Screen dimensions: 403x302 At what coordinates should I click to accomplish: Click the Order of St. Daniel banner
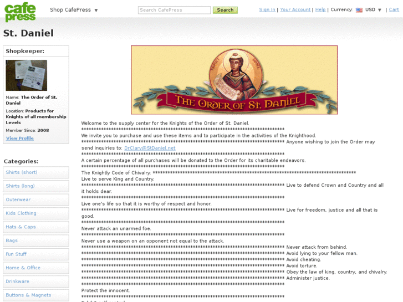click(x=234, y=80)
